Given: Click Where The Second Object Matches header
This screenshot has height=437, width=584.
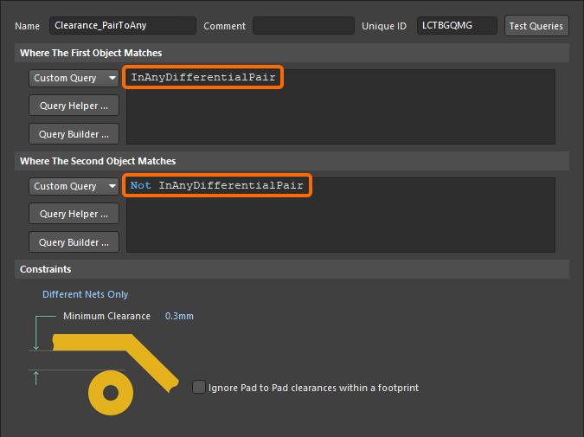Looking at the screenshot, I should [98, 161].
